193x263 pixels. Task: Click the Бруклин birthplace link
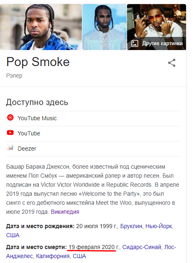(x=131, y=226)
